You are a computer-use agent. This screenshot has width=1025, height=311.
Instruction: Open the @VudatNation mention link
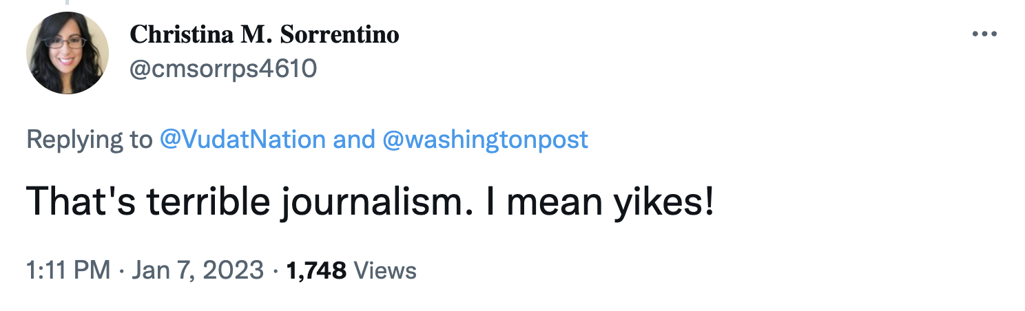pos(242,140)
